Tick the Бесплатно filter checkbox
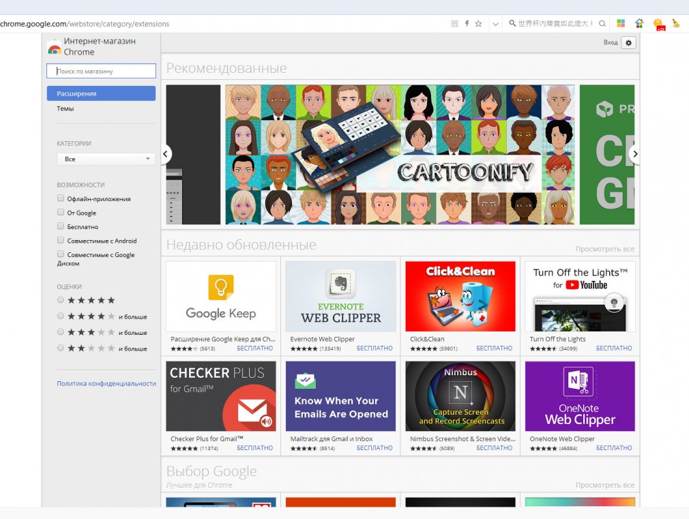 click(x=61, y=226)
